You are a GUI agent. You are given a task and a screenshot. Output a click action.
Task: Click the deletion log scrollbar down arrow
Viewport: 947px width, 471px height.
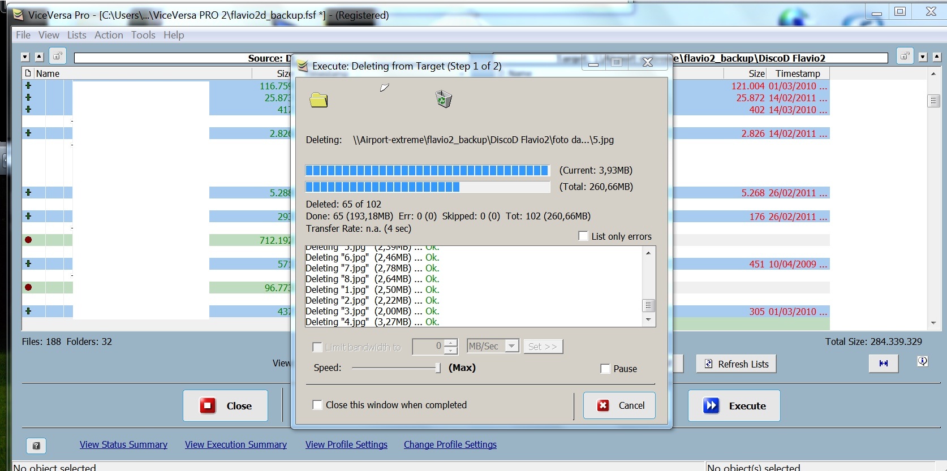649,320
